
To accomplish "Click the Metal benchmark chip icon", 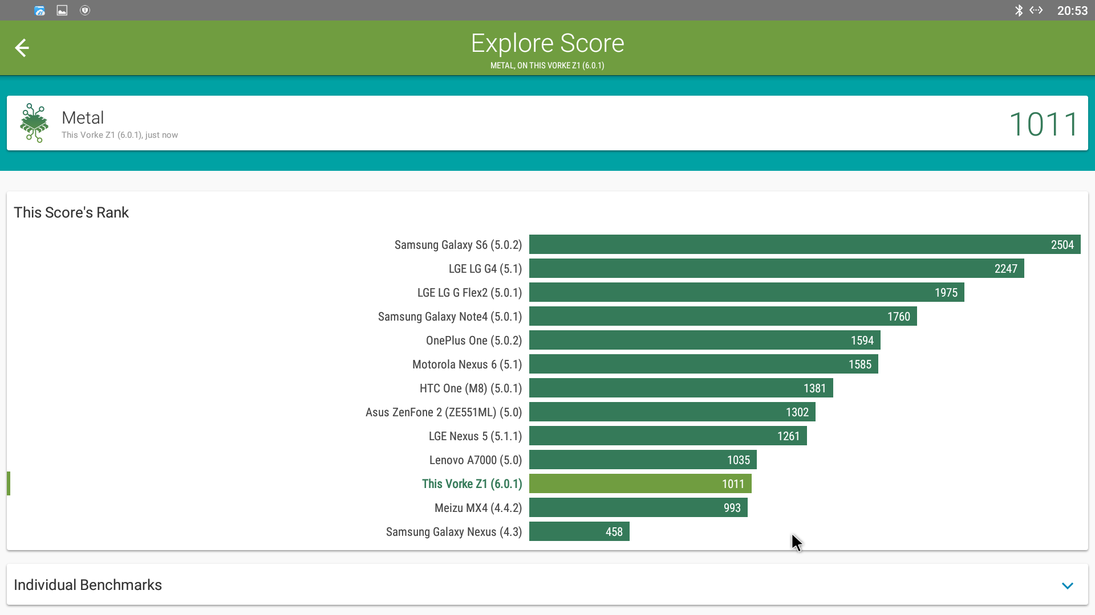I will click(34, 123).
